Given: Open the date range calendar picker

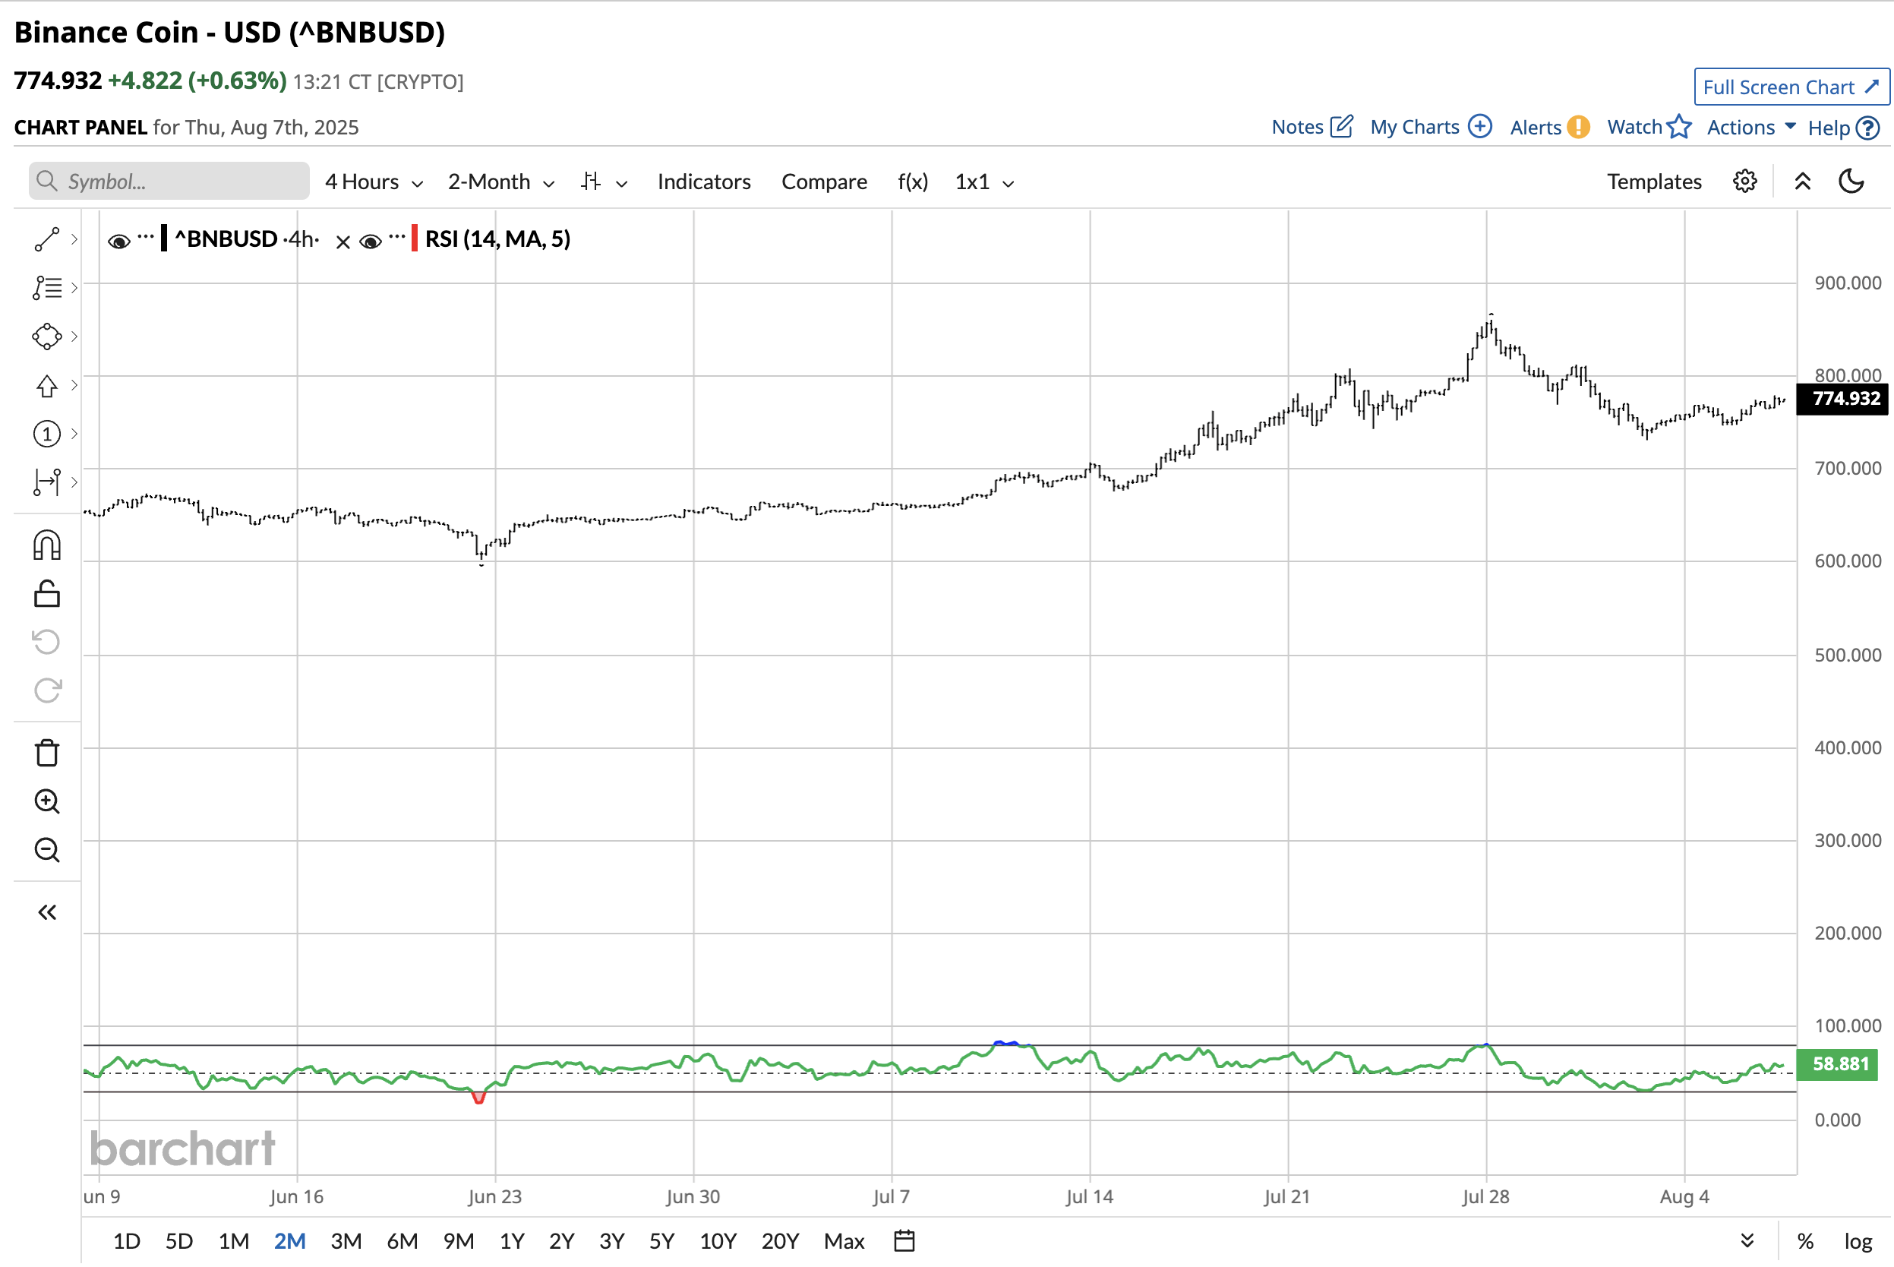Looking at the screenshot, I should coord(904,1240).
